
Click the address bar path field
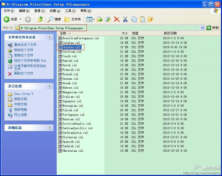click(108, 28)
